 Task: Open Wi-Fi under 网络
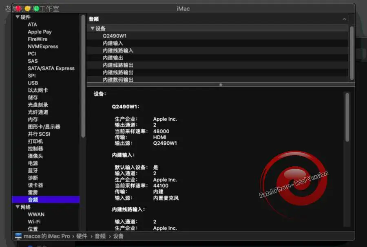(x=34, y=221)
